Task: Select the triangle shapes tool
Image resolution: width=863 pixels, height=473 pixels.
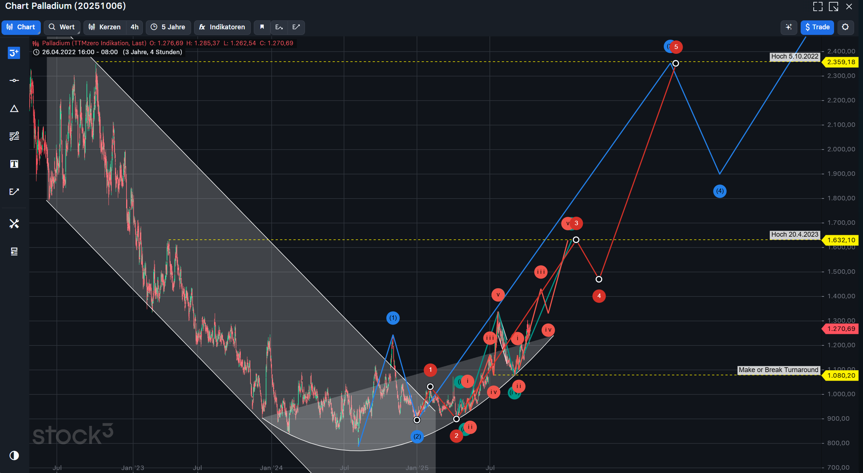Action: (14, 109)
